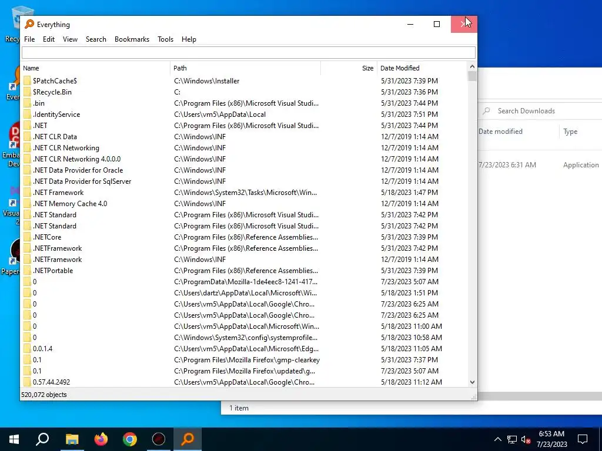Sort by Type column in Explorer window
Screen dimensions: 602x451
(570, 131)
